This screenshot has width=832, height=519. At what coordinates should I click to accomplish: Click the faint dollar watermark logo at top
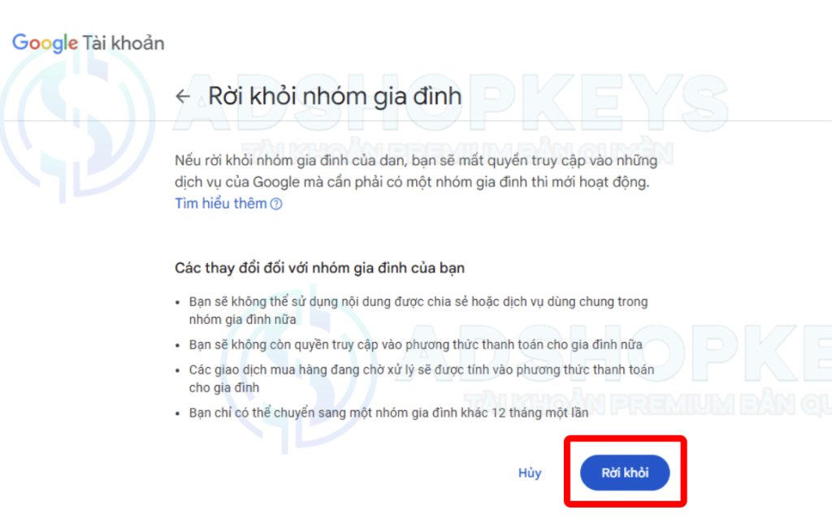[77, 121]
